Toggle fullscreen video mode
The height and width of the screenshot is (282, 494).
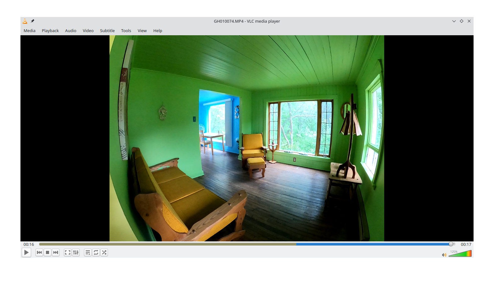click(68, 252)
